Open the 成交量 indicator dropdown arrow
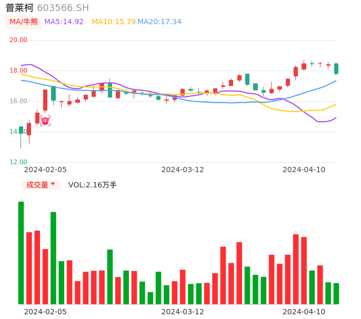The height and width of the screenshot is (319, 361). point(53,184)
